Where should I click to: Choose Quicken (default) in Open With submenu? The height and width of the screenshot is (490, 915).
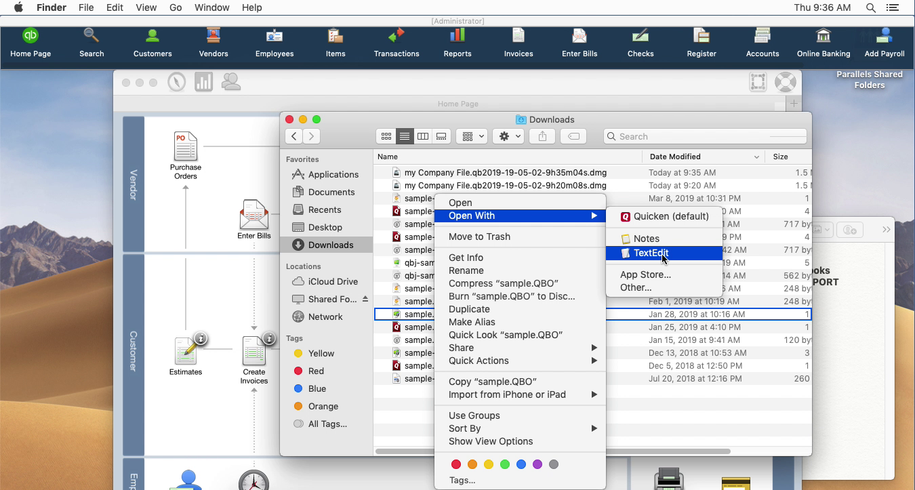664,216
